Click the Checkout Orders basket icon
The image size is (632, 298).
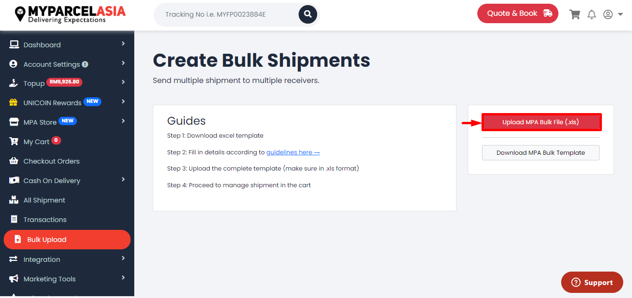[x=14, y=161]
